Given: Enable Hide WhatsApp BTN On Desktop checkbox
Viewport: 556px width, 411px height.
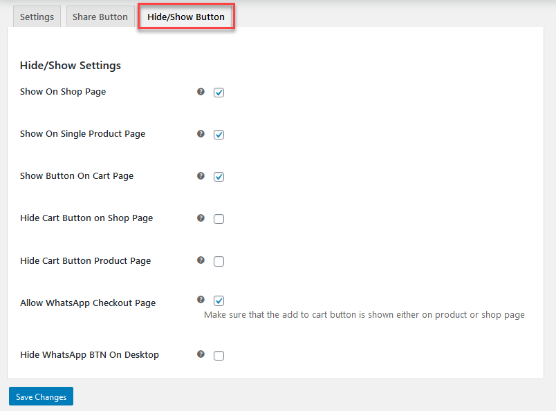Looking at the screenshot, I should click(219, 355).
